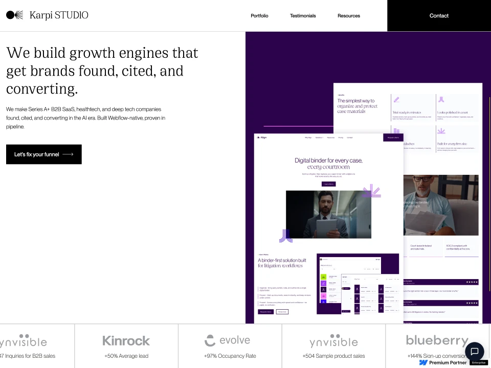Image resolution: width=491 pixels, height=368 pixels.
Task: Click the We build growth engines headline
Action: [x=102, y=71]
